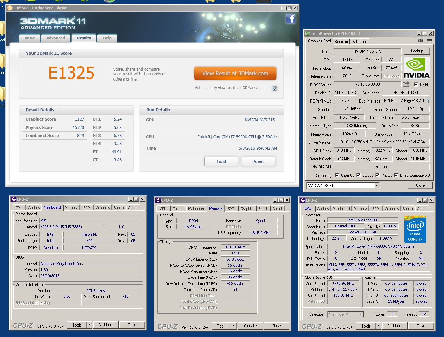
Task: Click the CAS# Latency 16.0 clocks value
Action: click(x=235, y=259)
